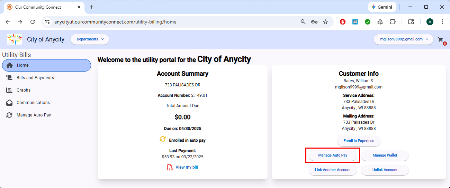The height and width of the screenshot is (188, 450).
Task: Select Communications in the sidebar
Action: (33, 103)
